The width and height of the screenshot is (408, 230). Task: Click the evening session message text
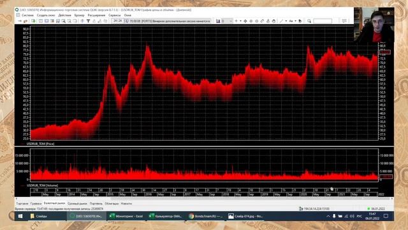[x=170, y=21]
